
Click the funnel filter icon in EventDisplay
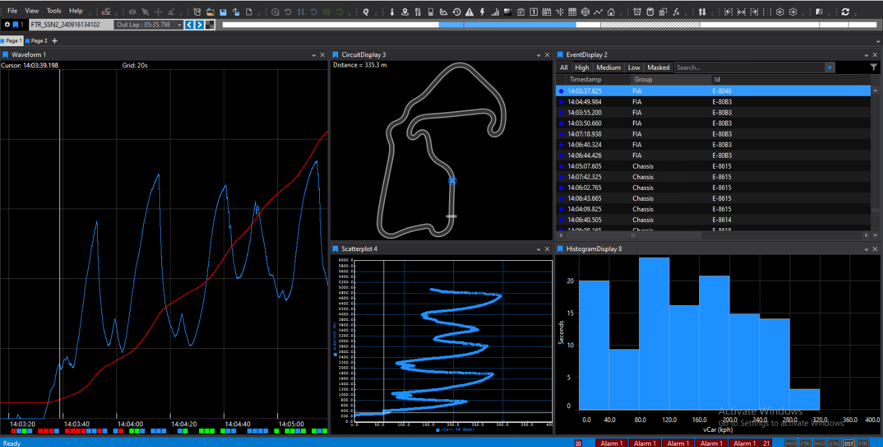873,67
